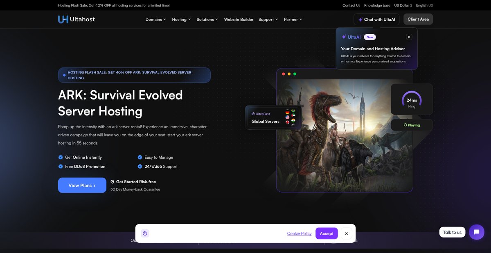Click the UltaAI is your advisor description
The image size is (491, 253).
pos(376,59)
